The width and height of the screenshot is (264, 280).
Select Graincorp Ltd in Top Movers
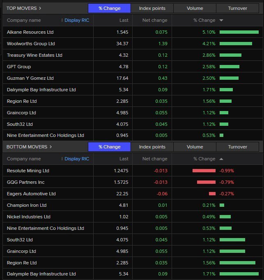(21, 113)
